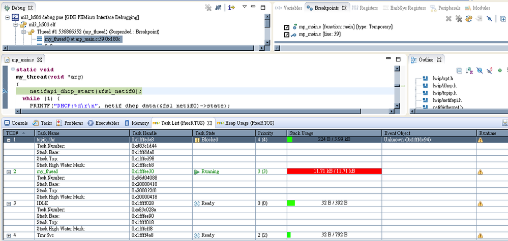Uncheck the mp_main.c function main temporary breakpoint
Viewport: 508px width, 241px height.
(286, 27)
